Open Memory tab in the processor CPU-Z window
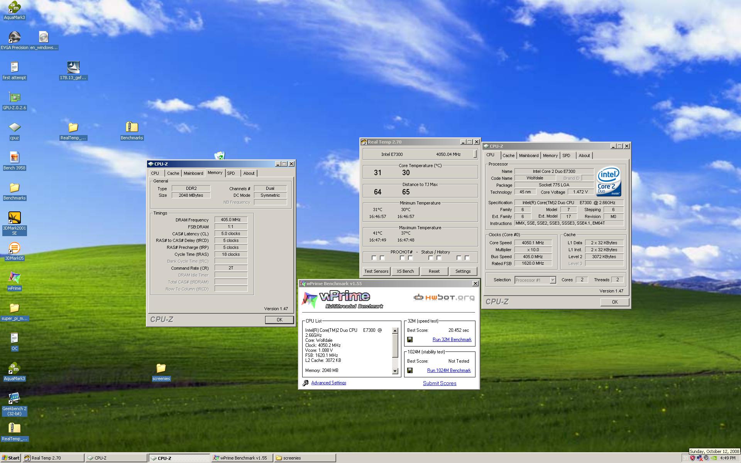 [550, 155]
